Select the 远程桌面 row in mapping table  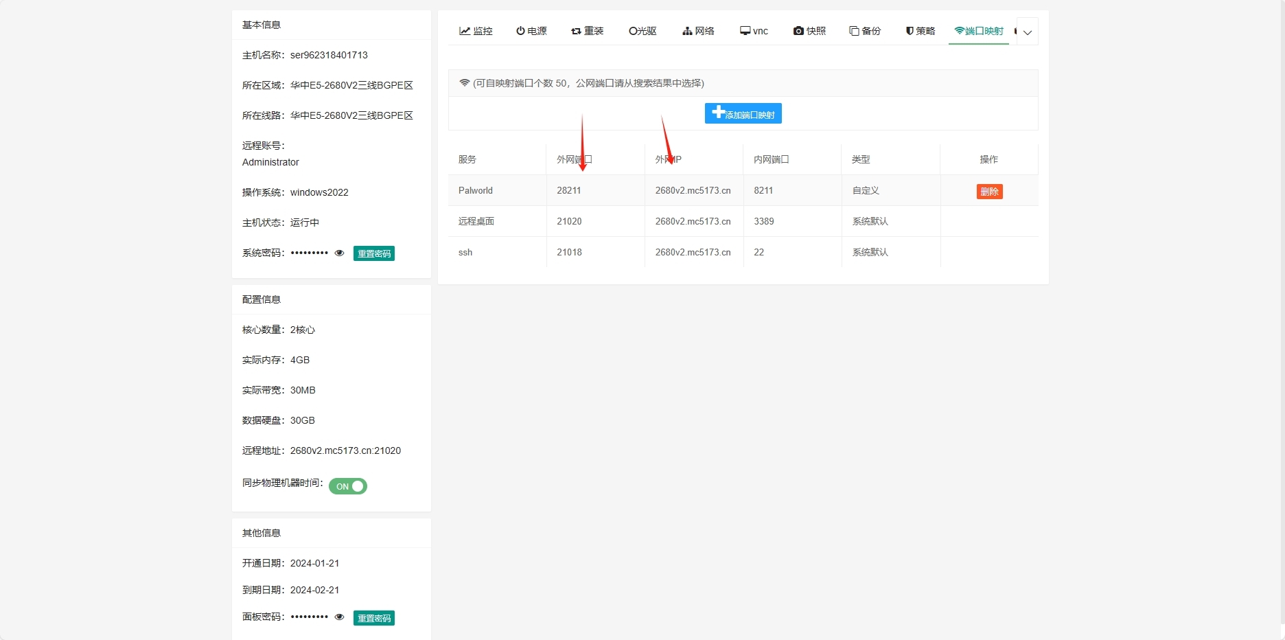476,221
